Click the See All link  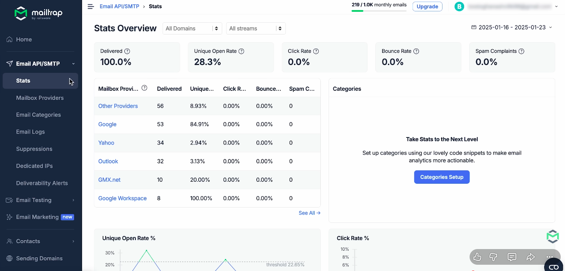pos(309,213)
